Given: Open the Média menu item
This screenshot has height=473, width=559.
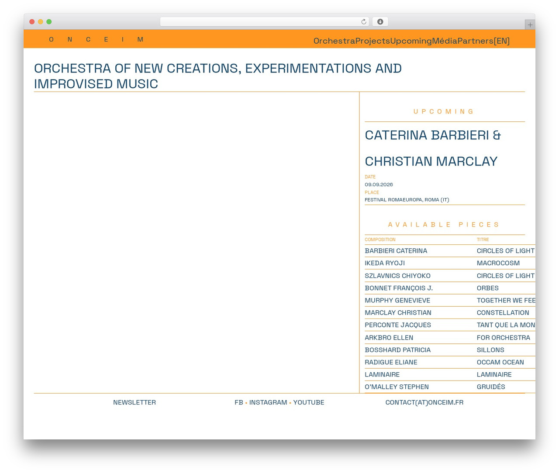Looking at the screenshot, I should (x=445, y=41).
